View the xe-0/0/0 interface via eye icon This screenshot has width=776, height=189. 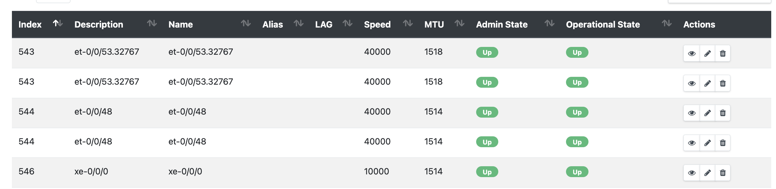click(x=692, y=173)
